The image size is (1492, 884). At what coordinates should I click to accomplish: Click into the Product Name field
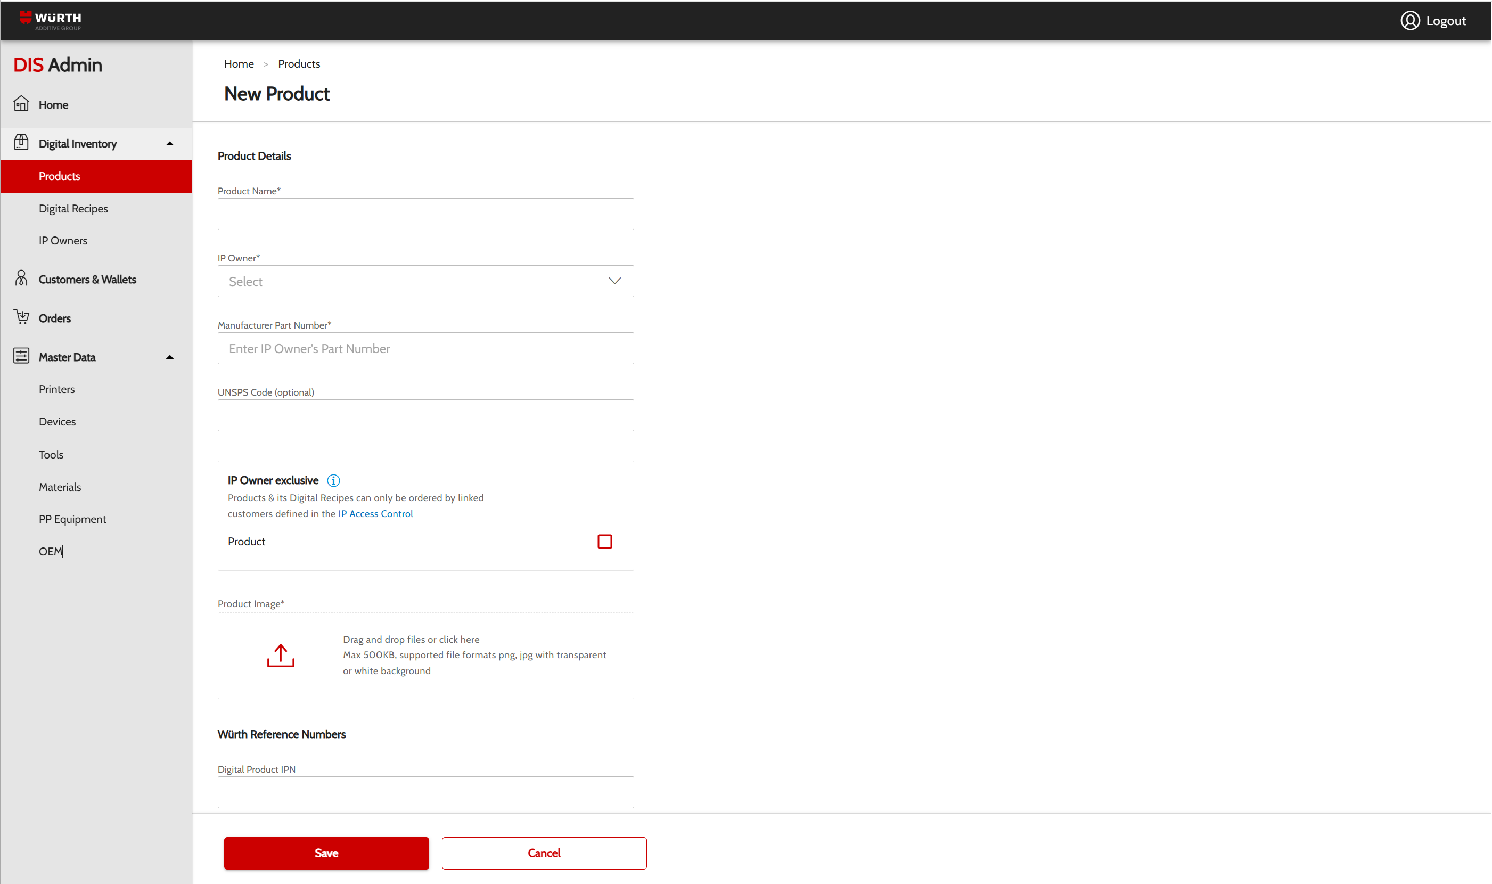click(x=425, y=214)
